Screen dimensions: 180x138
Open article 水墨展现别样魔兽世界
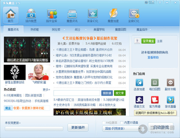[x=83, y=72]
